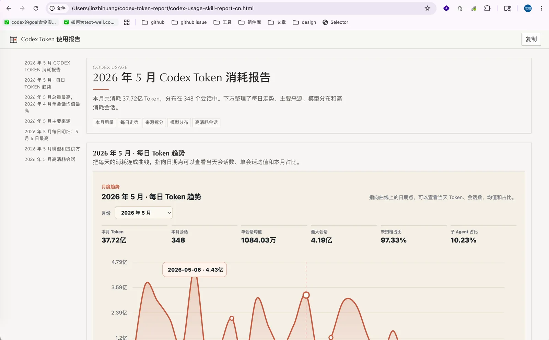
Task: Click the 2.39亿 axis label
Action: [x=119, y=313]
